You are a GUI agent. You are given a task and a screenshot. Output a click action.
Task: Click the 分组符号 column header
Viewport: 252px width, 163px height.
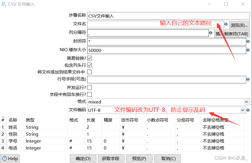coord(188,120)
